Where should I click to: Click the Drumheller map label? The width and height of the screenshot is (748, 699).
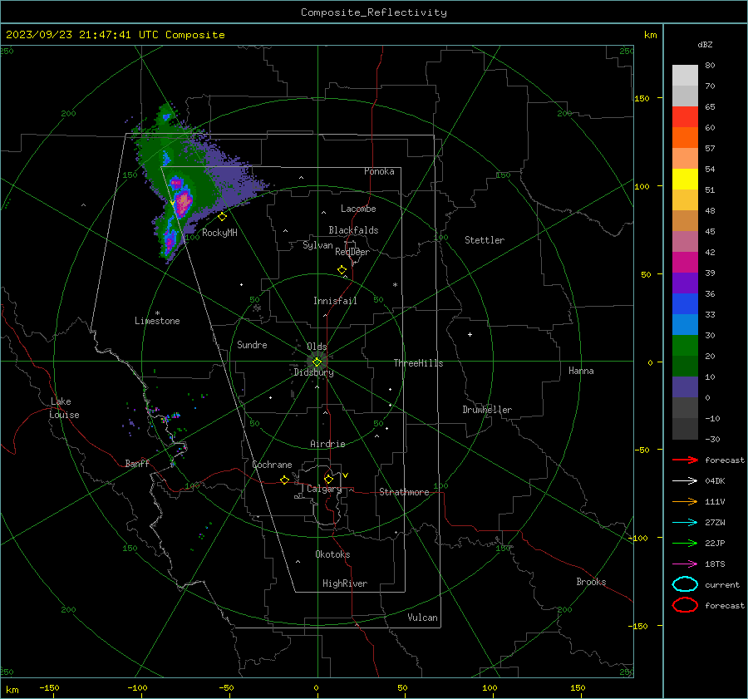coord(487,410)
